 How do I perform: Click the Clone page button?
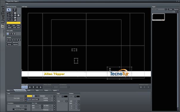tap(170, 9)
